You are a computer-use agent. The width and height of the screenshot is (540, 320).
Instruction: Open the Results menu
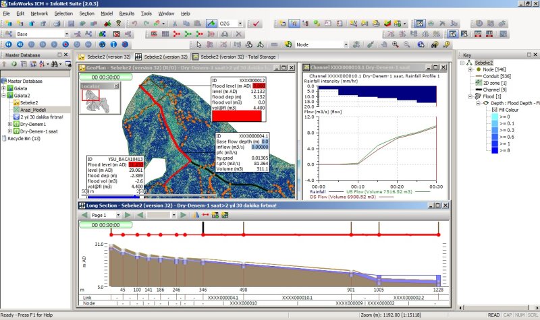[126, 13]
